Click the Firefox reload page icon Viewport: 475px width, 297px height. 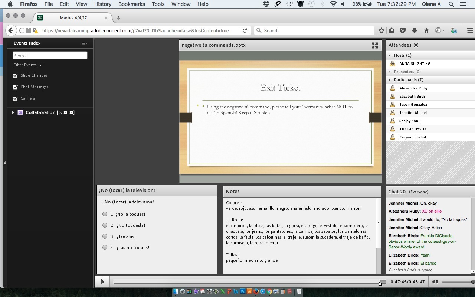pos(245,31)
